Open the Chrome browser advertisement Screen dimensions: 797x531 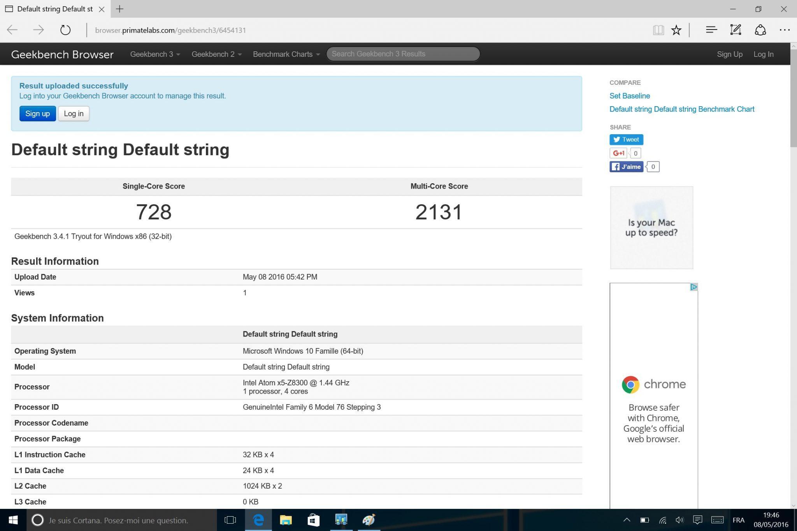coord(654,396)
